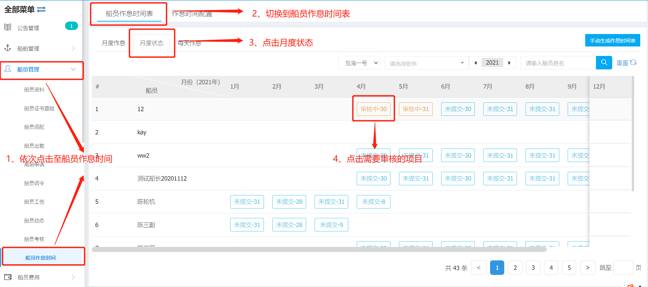Go to page 4

point(551,267)
